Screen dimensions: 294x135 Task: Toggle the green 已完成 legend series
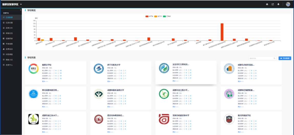point(167,16)
